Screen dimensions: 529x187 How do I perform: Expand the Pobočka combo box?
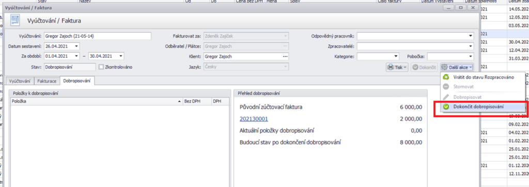tap(470, 57)
